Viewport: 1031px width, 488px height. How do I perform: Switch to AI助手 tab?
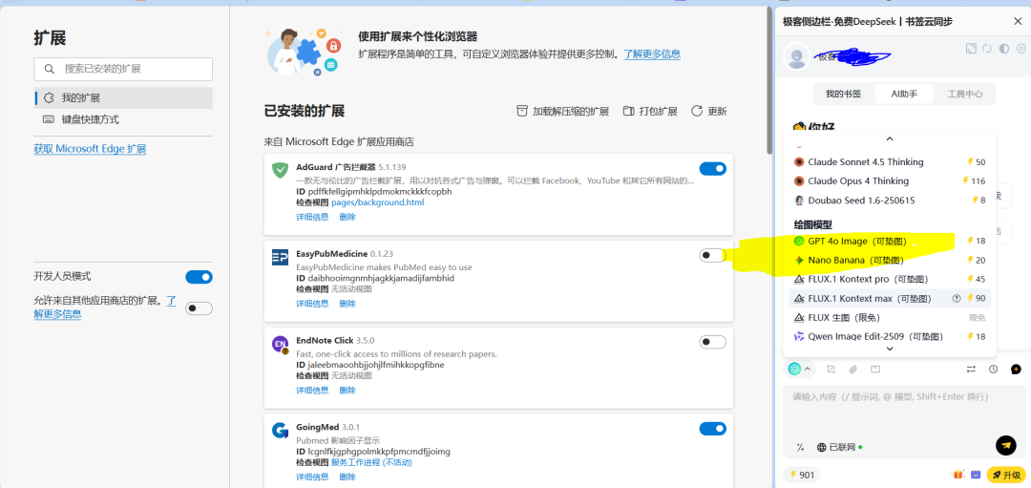(903, 94)
